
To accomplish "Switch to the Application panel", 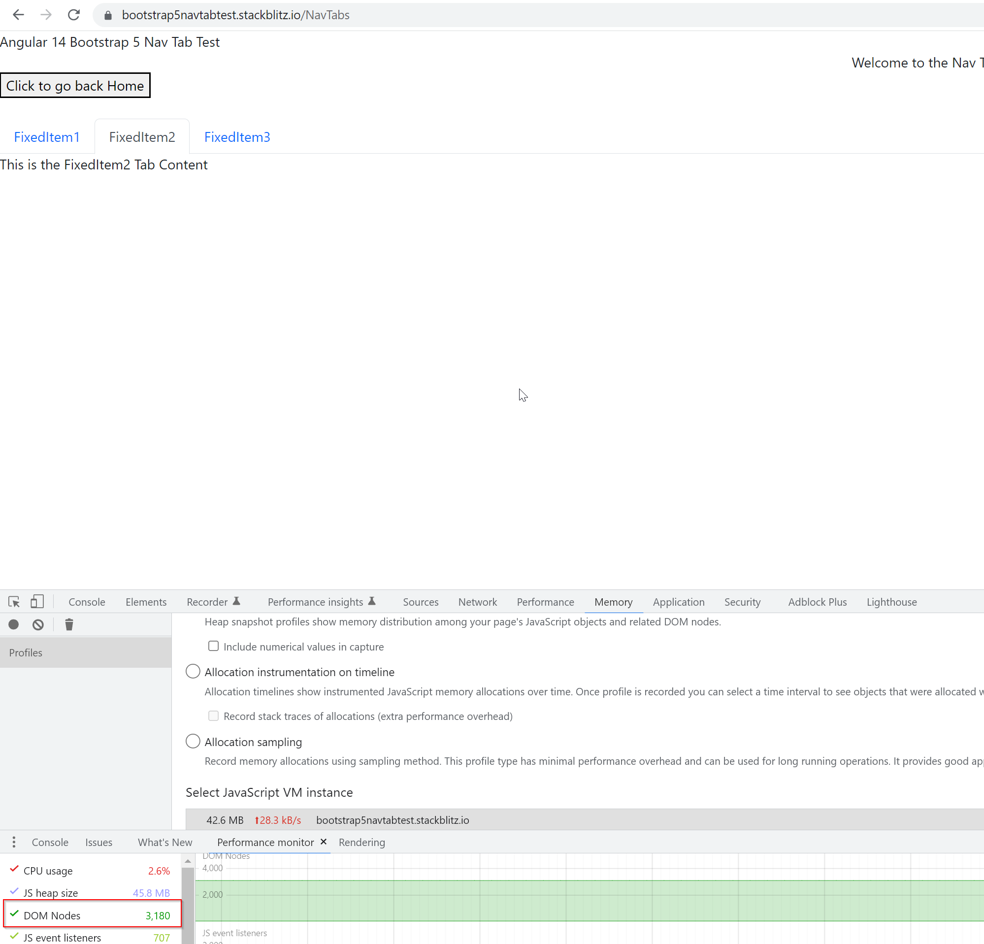I will (x=678, y=602).
